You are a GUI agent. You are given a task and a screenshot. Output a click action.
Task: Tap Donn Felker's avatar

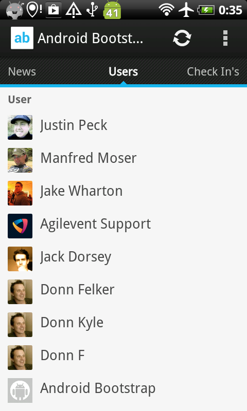[x=20, y=292]
